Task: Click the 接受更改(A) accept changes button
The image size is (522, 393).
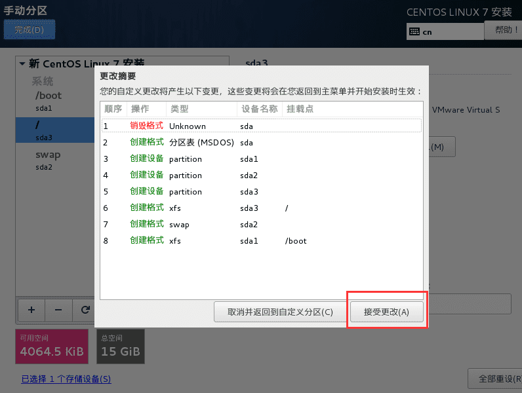Action: [386, 312]
